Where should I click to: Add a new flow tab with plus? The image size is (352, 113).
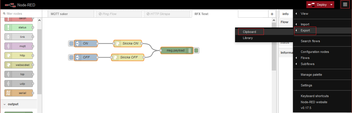[x=272, y=14]
